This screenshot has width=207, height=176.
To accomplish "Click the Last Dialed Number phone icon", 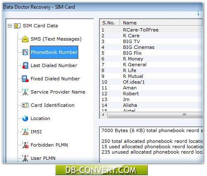I will 25,65.
